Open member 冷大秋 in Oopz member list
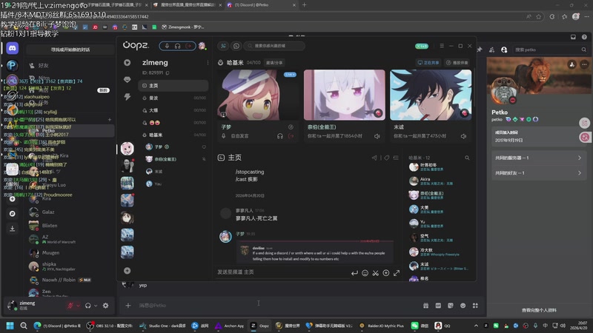The width and height of the screenshot is (593, 333). pos(439,252)
